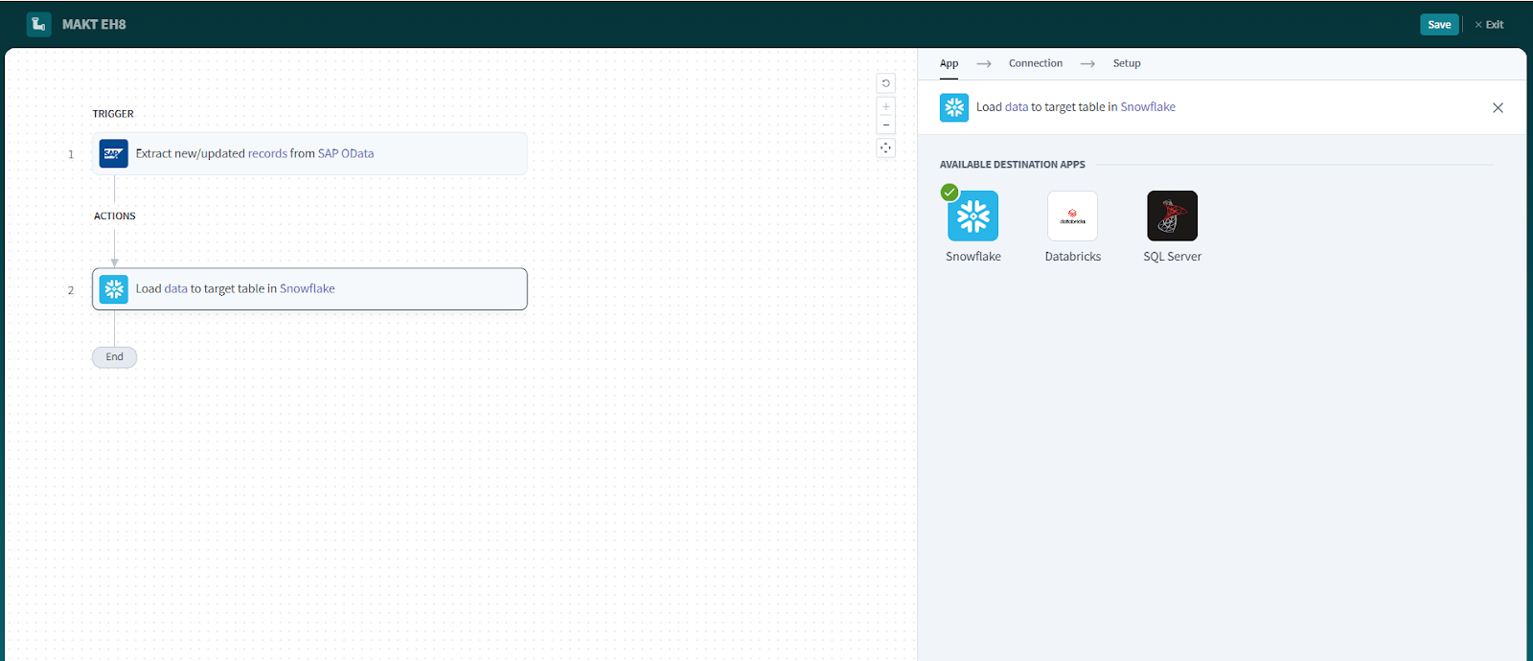Click the SAP icon in trigger step 1

(x=114, y=153)
